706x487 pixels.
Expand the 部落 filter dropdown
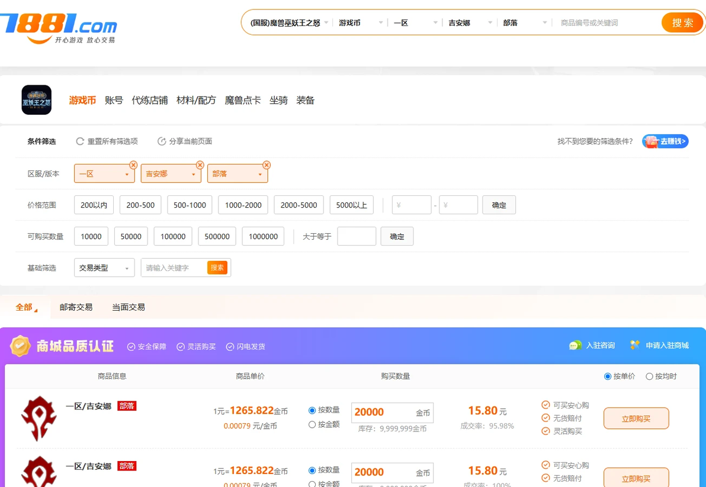238,173
